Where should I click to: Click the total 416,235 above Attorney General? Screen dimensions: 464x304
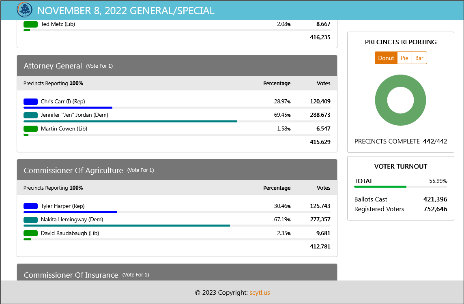[320, 38]
